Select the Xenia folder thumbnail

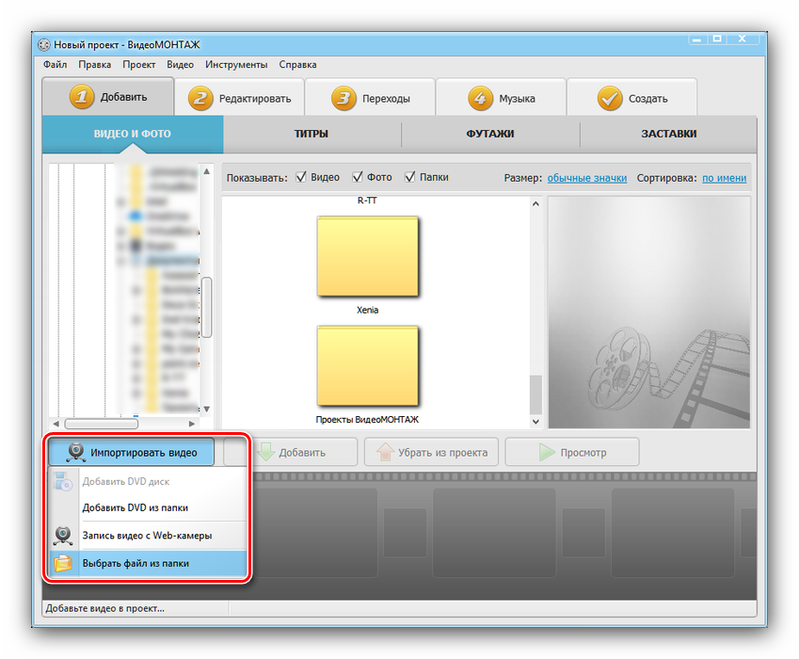click(368, 259)
